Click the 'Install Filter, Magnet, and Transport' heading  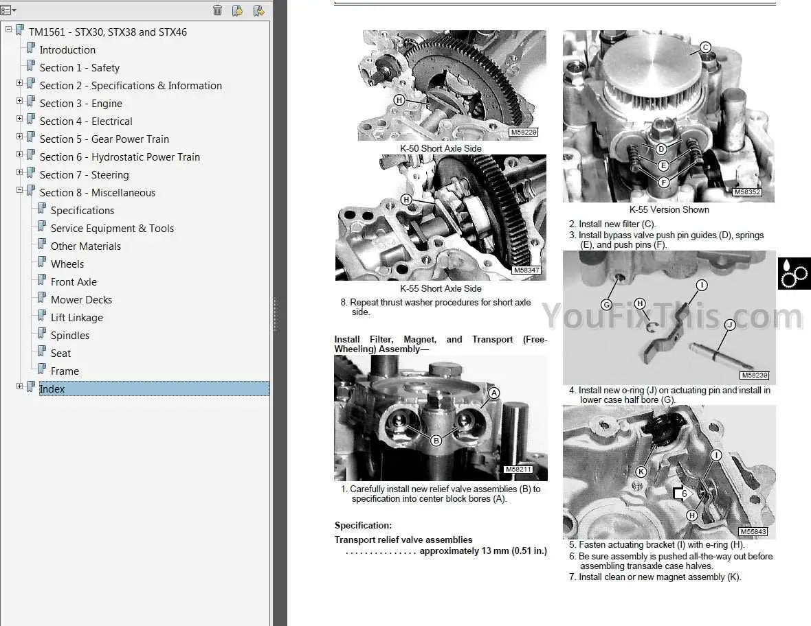[x=441, y=344]
